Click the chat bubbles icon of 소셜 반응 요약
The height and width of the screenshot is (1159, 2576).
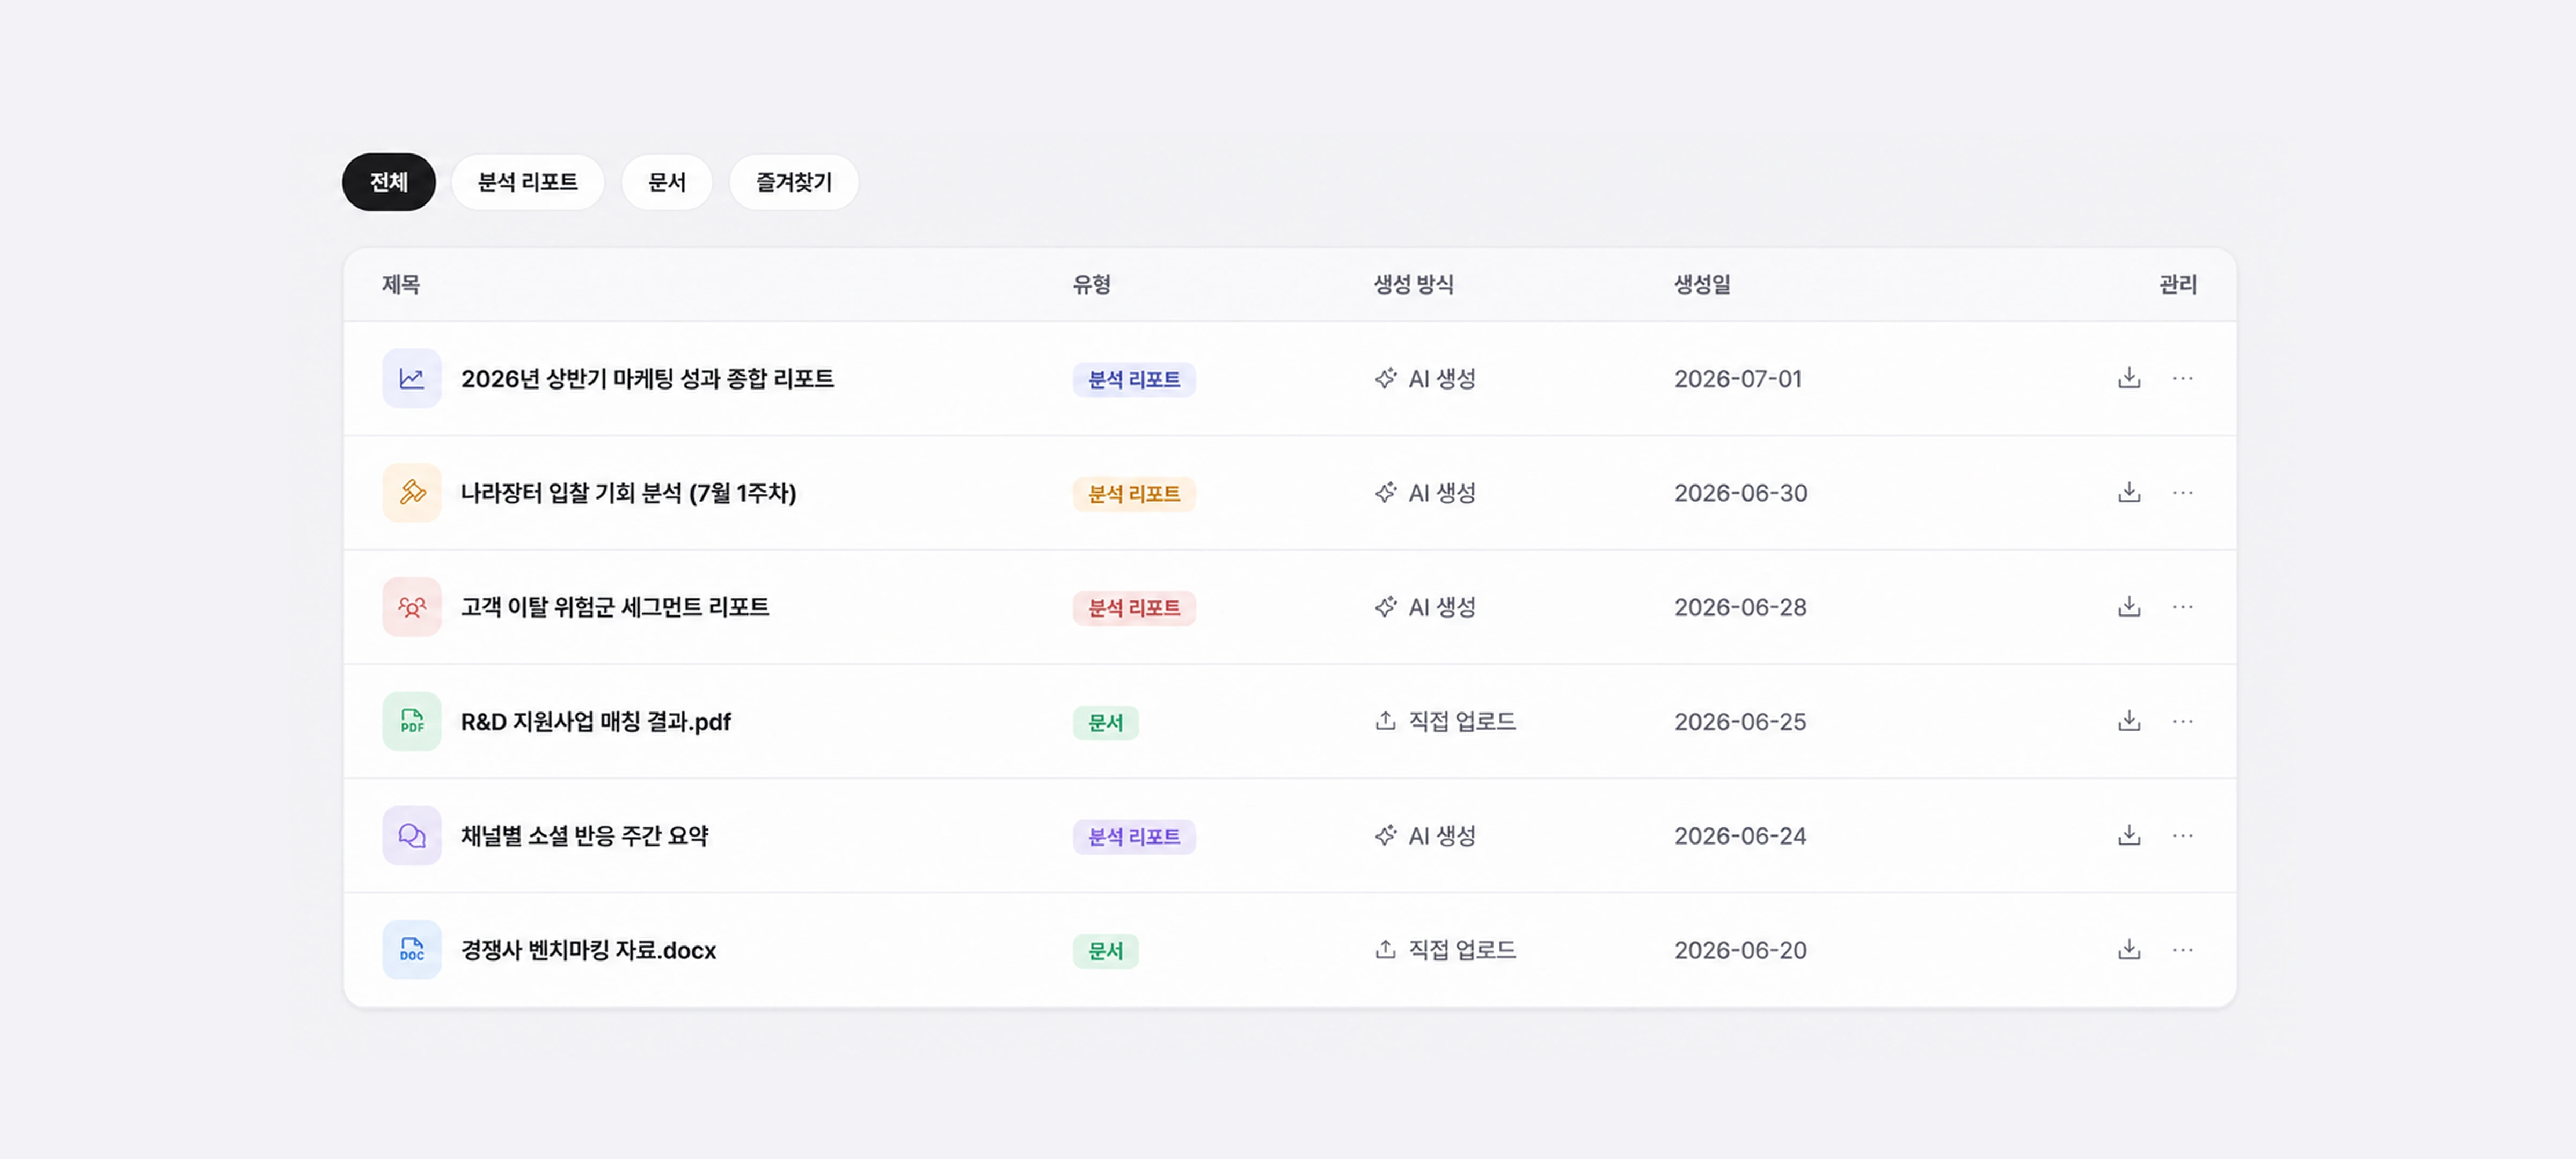412,835
